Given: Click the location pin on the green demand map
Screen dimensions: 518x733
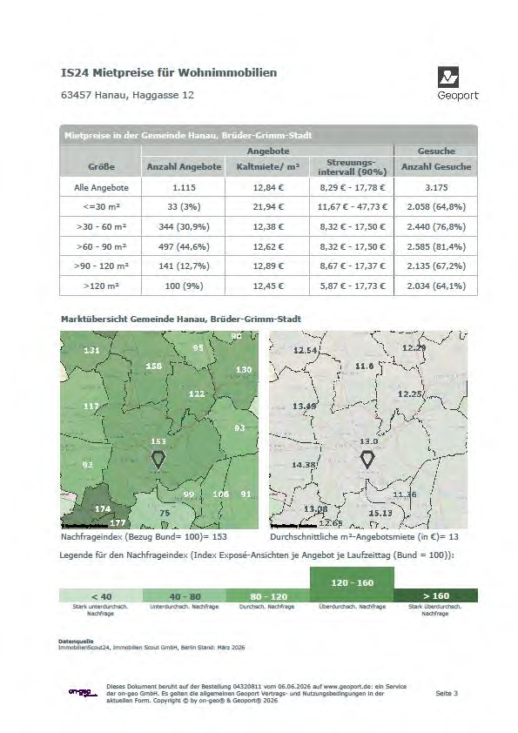Looking at the screenshot, I should click(158, 460).
